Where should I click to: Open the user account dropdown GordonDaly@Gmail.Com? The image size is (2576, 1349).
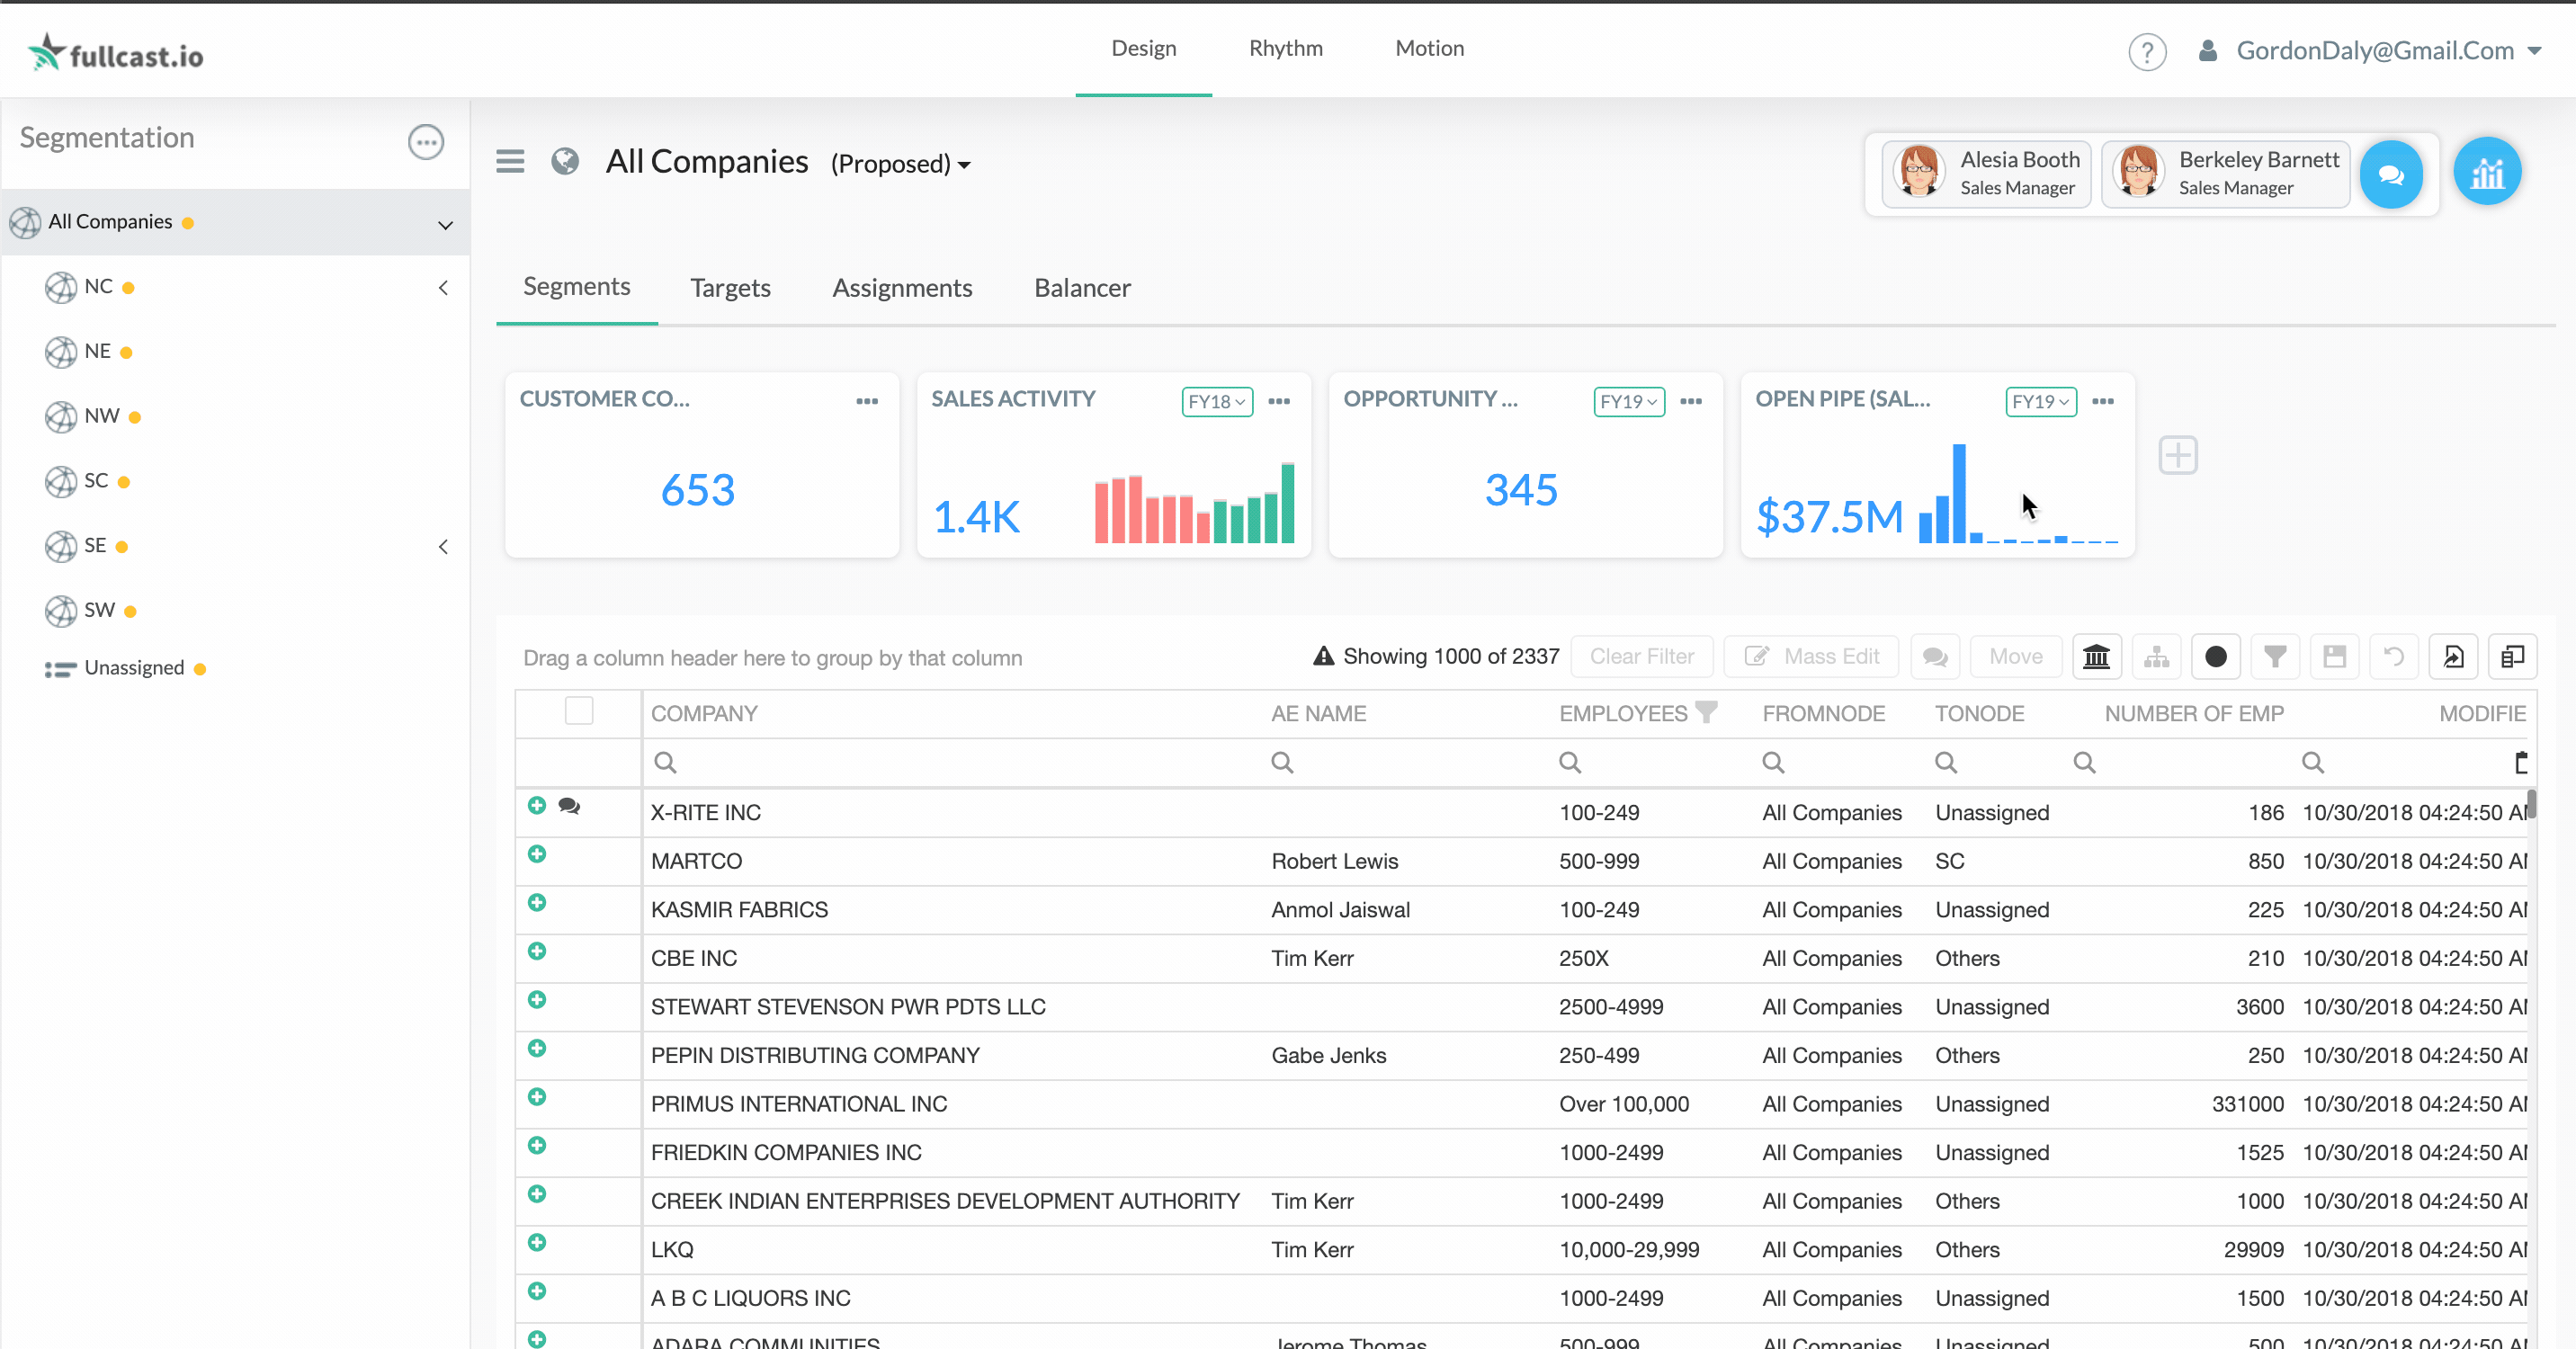click(x=2369, y=51)
